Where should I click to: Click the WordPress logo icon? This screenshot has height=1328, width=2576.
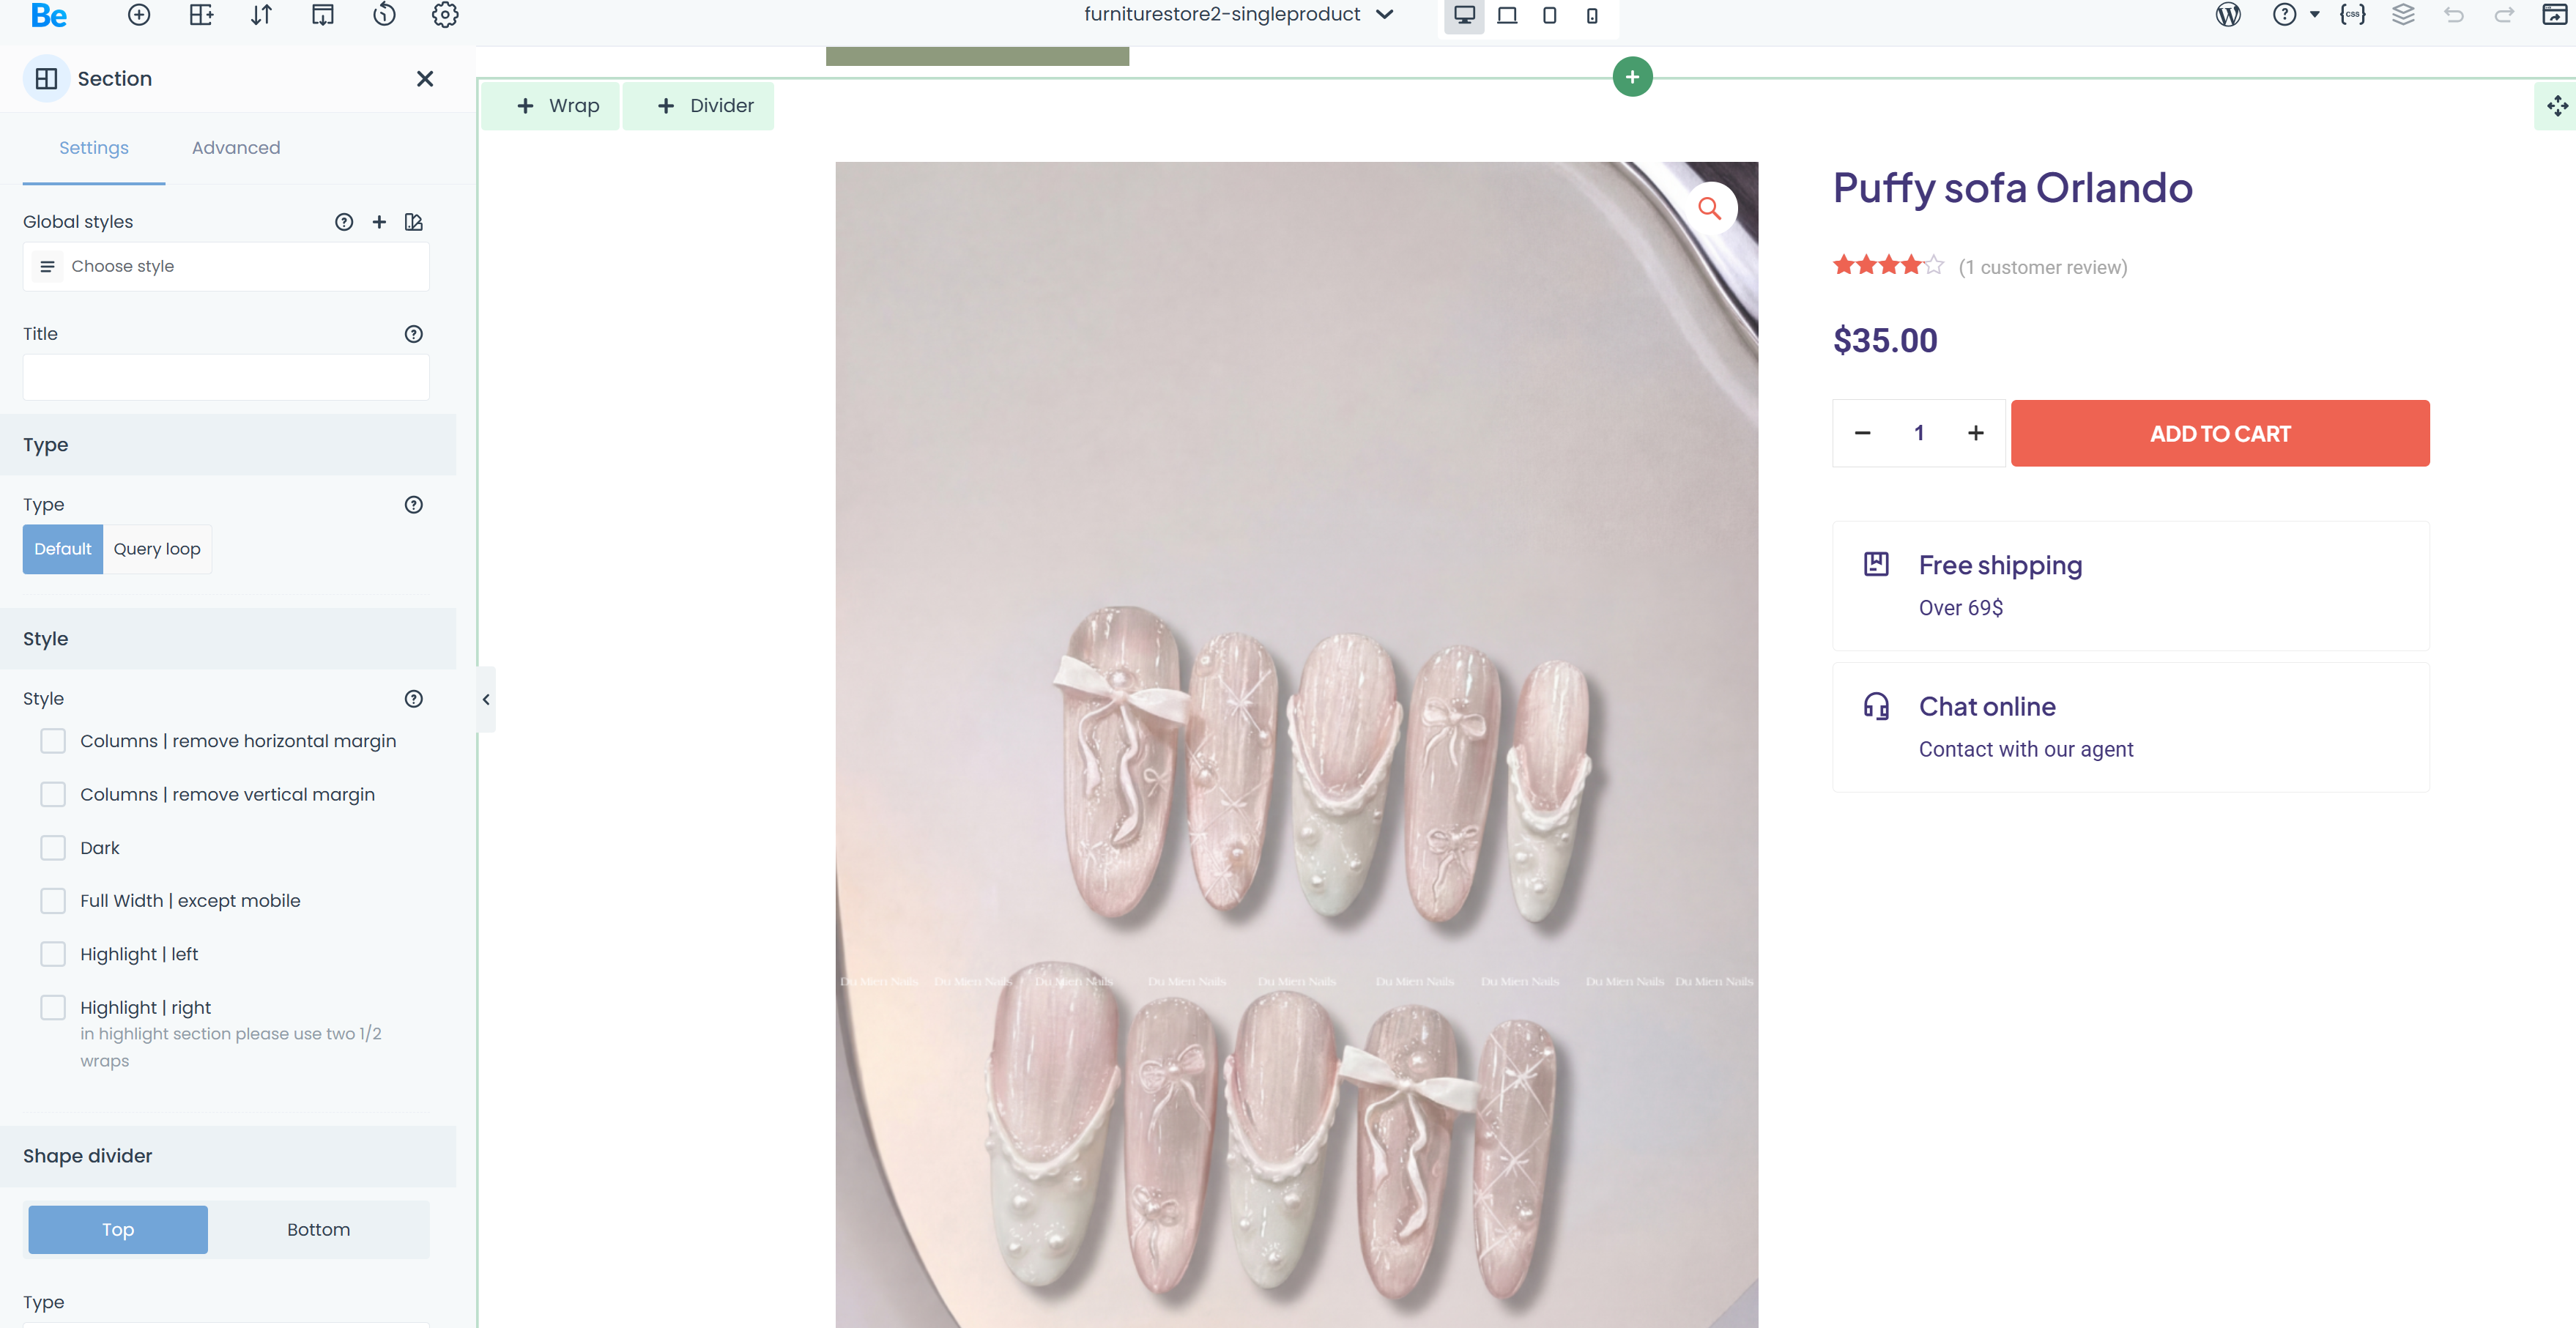pyautogui.click(x=2227, y=15)
